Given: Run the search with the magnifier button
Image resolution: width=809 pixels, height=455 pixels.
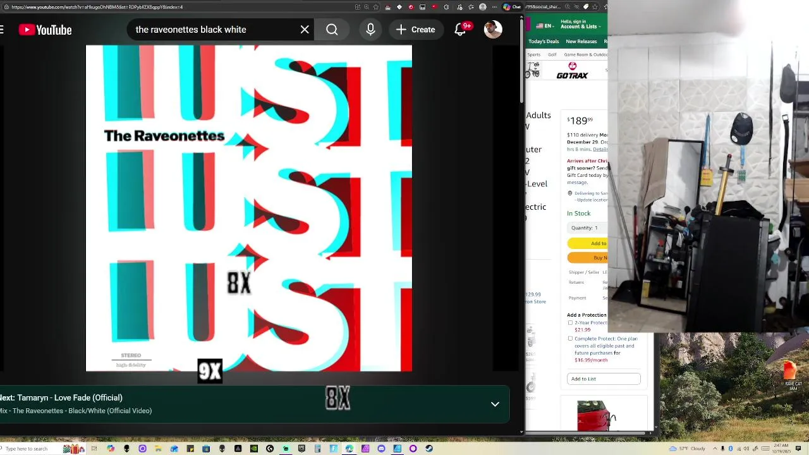Looking at the screenshot, I should tap(332, 30).
